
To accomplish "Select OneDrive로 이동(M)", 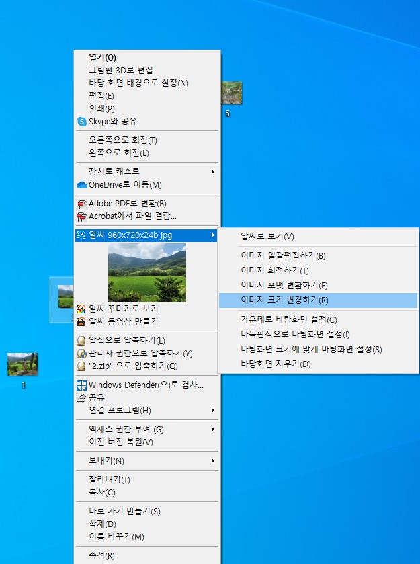I will tap(147, 185).
